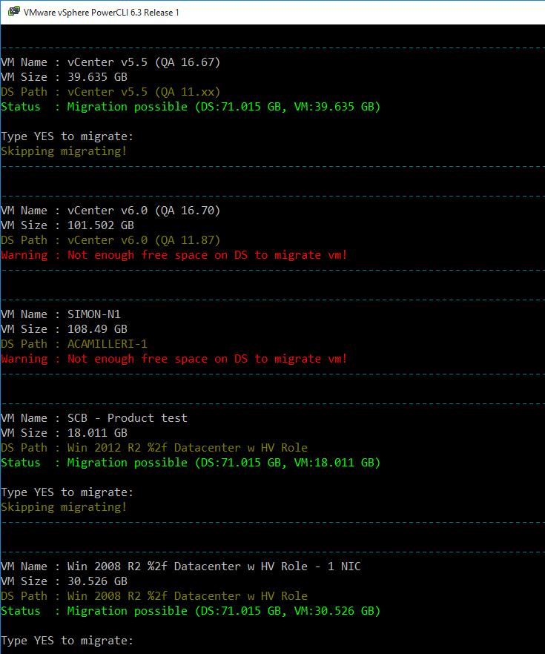Viewport: 545px width, 654px height.
Task: Click the text 'VM Size : 101.502 GB'
Action: 67,225
